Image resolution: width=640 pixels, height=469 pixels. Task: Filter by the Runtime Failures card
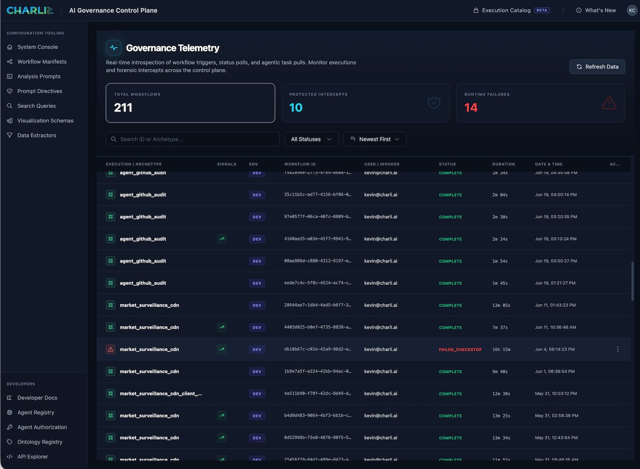[x=540, y=103]
